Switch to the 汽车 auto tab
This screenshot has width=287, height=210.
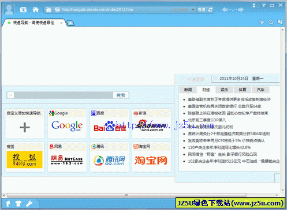[260, 90]
